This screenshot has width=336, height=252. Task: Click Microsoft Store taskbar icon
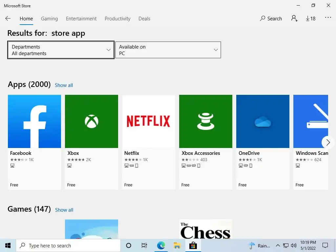tap(193, 245)
